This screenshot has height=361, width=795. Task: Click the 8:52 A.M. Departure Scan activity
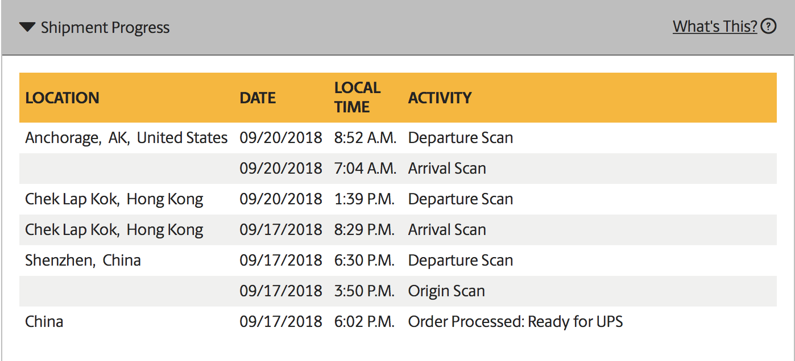[461, 138]
